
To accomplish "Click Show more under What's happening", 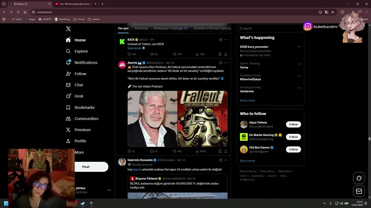I will (x=248, y=101).
